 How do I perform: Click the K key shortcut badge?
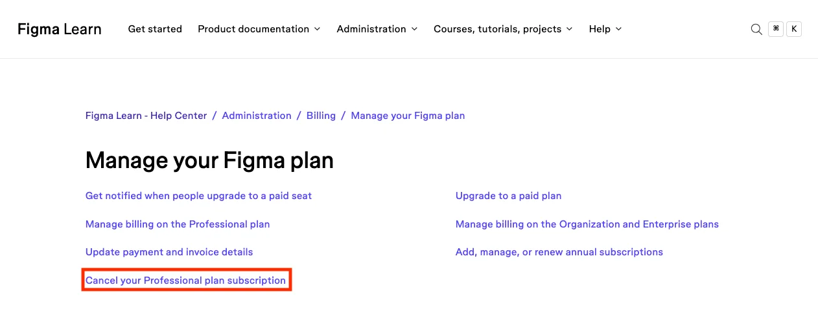coord(794,29)
